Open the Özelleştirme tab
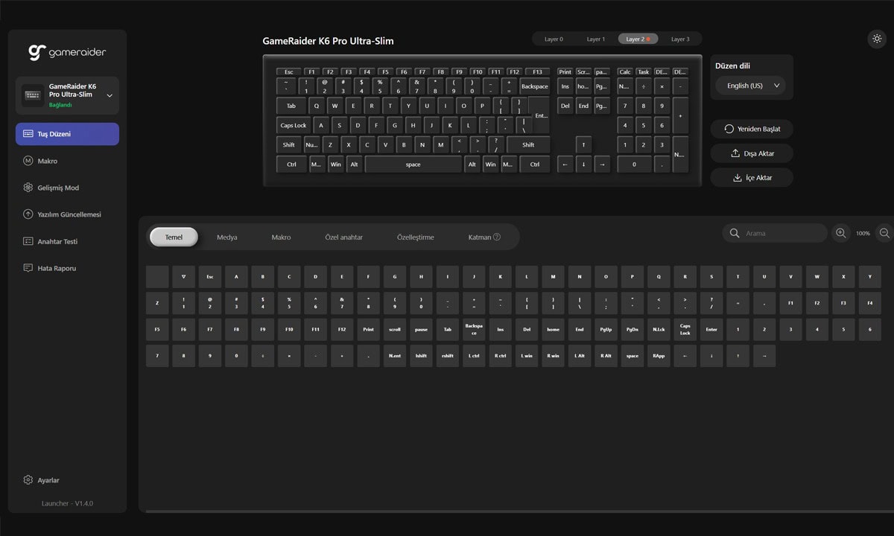The width and height of the screenshot is (894, 536). [416, 237]
